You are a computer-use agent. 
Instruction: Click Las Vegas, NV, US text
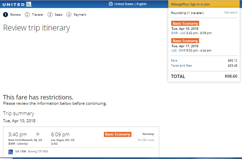coord(63,140)
